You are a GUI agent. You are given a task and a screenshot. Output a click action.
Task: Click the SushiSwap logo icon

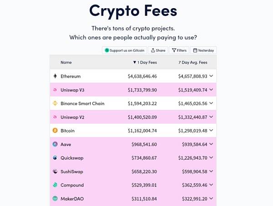click(55, 171)
